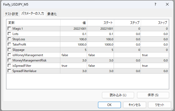
Task: Click the Lots value field 0.1
Action: click(74, 34)
